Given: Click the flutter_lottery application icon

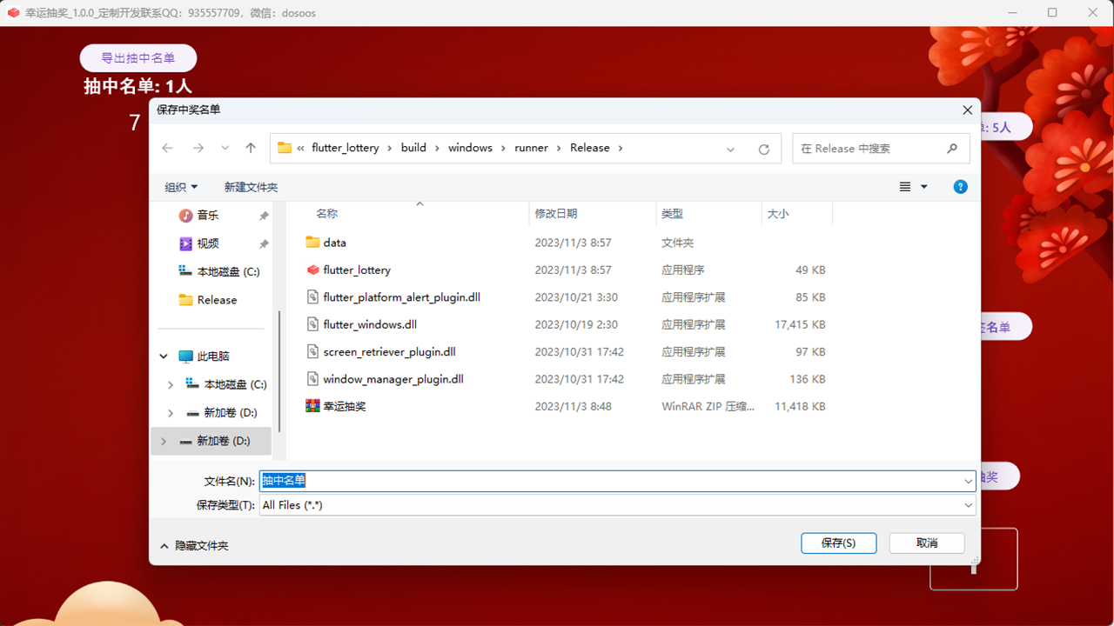Looking at the screenshot, I should click(x=312, y=270).
